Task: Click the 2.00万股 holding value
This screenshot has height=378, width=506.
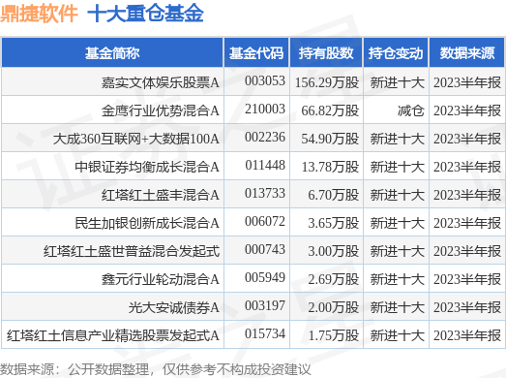Action: click(334, 307)
